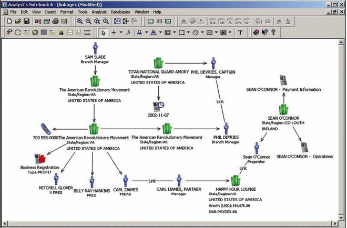The image size is (347, 228).
Task: Print the chart using the printer icon
Action: tap(55, 21)
